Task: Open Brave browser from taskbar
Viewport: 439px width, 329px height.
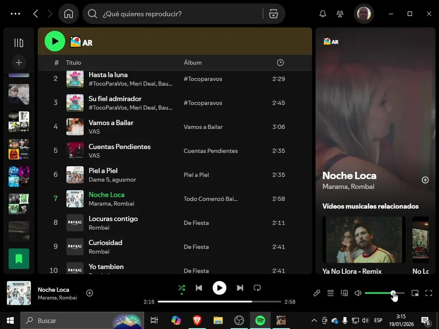Action: point(197,321)
